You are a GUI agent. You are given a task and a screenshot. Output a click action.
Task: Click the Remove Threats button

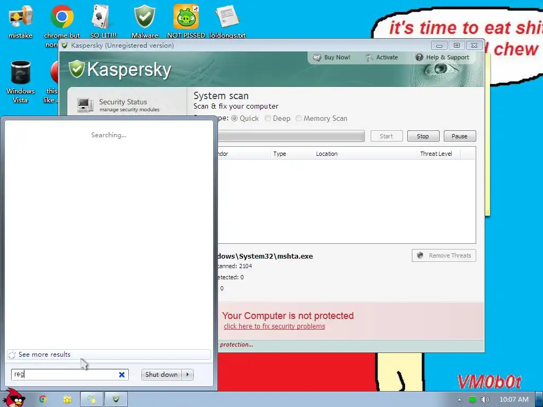pyautogui.click(x=444, y=255)
